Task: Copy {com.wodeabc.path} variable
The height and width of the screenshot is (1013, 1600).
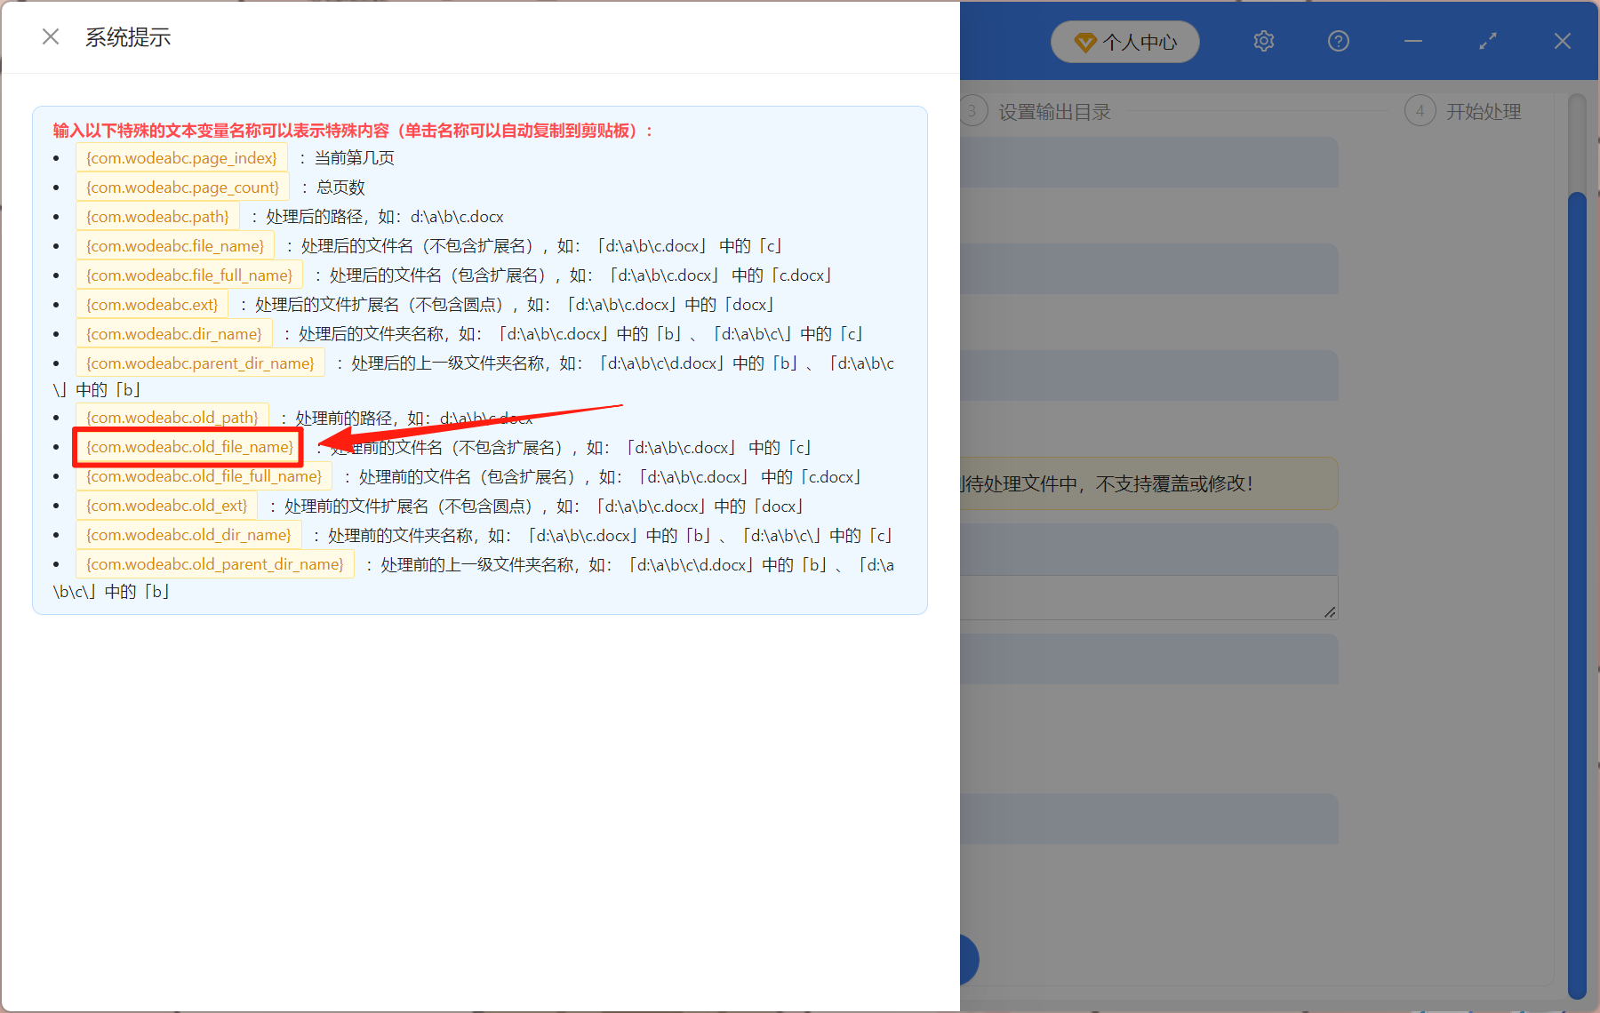Action: coord(157,216)
